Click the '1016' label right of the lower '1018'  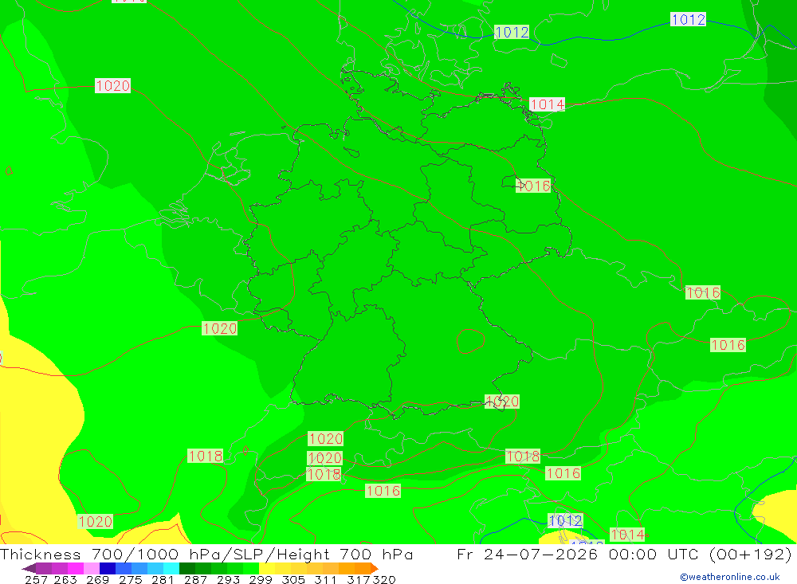pos(563,473)
